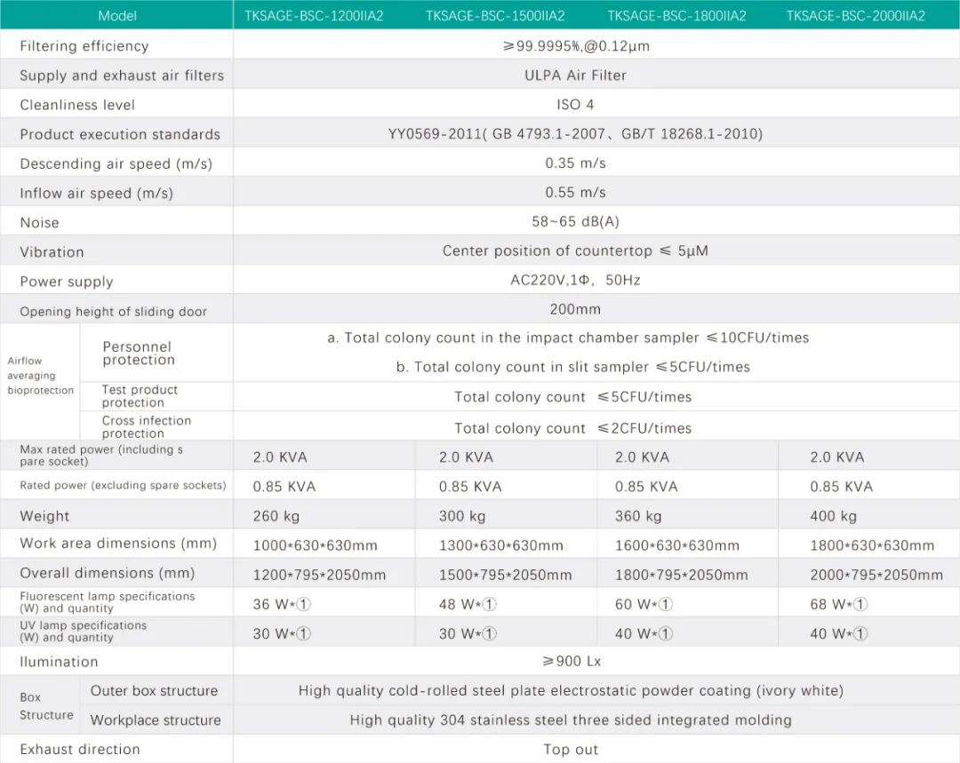Click the TKSAGE-BSC-1500IIA2 model column header
This screenshot has height=763, width=960.
495,16
